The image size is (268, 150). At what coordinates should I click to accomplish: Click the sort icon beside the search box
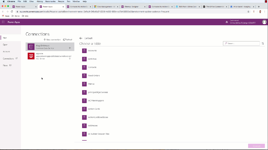pos(263,43)
